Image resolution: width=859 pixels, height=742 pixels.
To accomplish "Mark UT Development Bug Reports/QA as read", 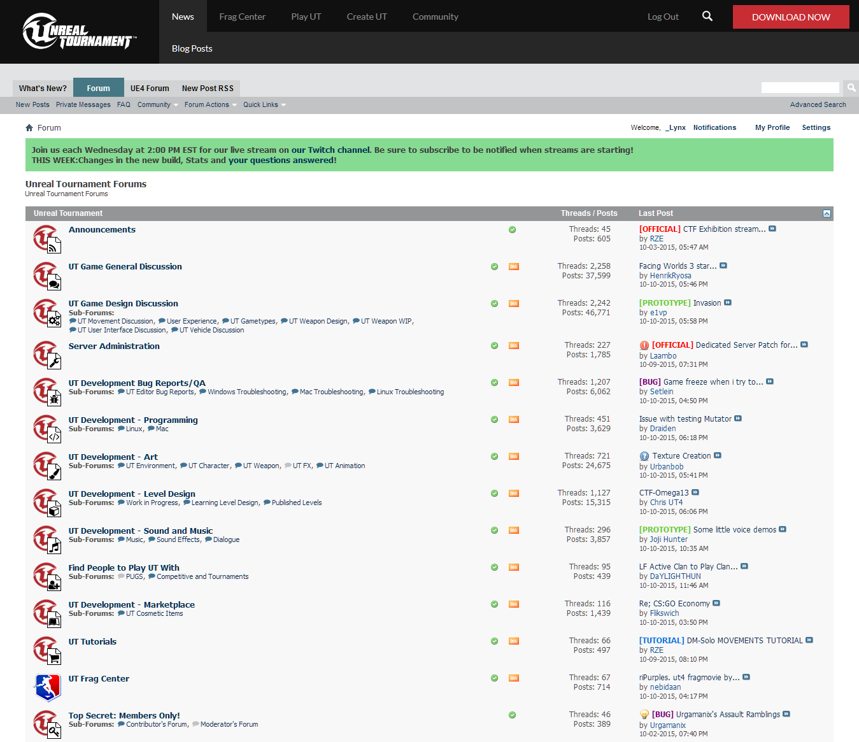I will click(495, 383).
